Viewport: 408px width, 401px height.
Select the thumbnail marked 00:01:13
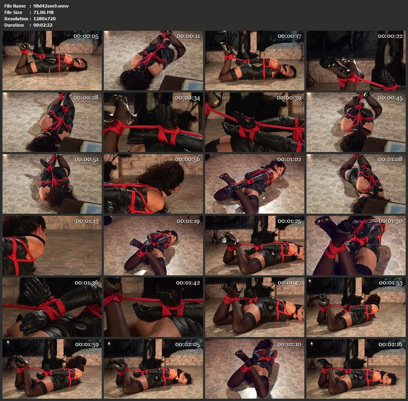[52, 246]
